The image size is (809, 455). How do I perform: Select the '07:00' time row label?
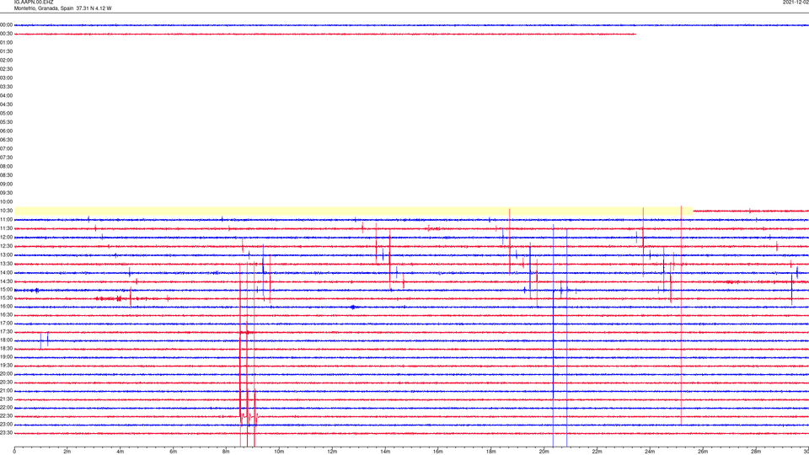click(x=6, y=148)
